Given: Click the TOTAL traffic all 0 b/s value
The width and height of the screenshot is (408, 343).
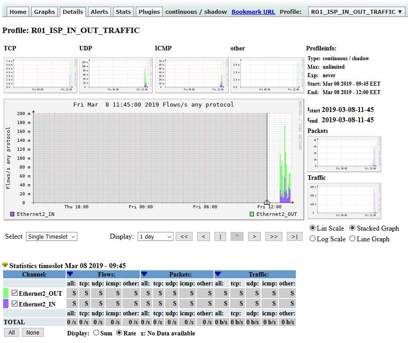Looking at the screenshot, I should 221,322.
